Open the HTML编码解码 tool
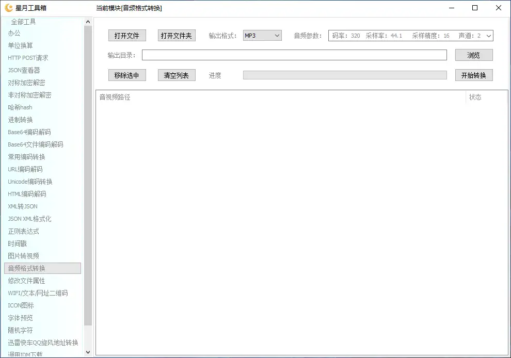511x358 pixels. click(x=27, y=194)
